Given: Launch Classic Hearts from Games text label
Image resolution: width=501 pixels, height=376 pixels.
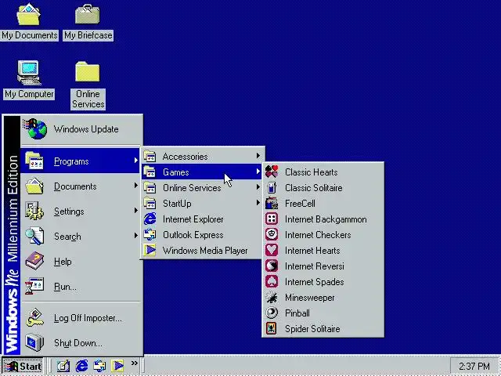Looking at the screenshot, I should (x=312, y=172).
